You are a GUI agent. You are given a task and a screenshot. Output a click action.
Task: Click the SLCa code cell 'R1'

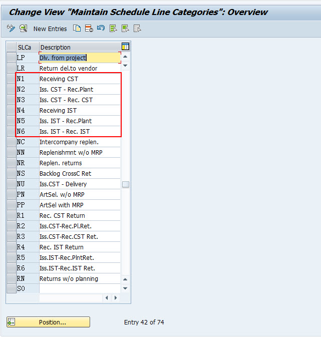[28, 215]
